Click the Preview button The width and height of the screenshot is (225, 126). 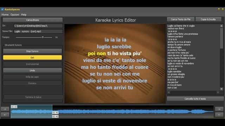click(x=32, y=83)
